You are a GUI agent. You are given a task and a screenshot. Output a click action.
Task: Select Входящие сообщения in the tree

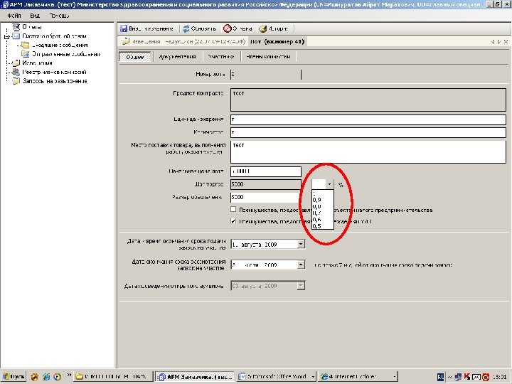coord(60,45)
